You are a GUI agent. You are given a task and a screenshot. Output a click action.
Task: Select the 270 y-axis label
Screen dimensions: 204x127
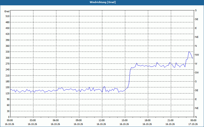click(x=8, y=64)
